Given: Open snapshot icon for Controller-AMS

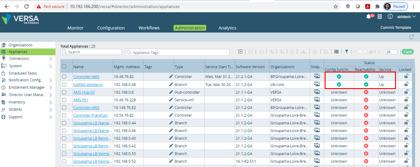Looking at the screenshot, I should pyautogui.click(x=317, y=76).
